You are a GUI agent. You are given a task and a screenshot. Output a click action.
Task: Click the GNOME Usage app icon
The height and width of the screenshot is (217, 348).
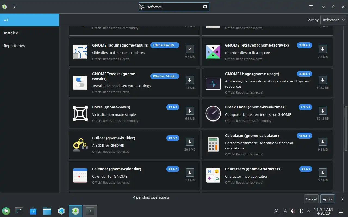click(213, 84)
